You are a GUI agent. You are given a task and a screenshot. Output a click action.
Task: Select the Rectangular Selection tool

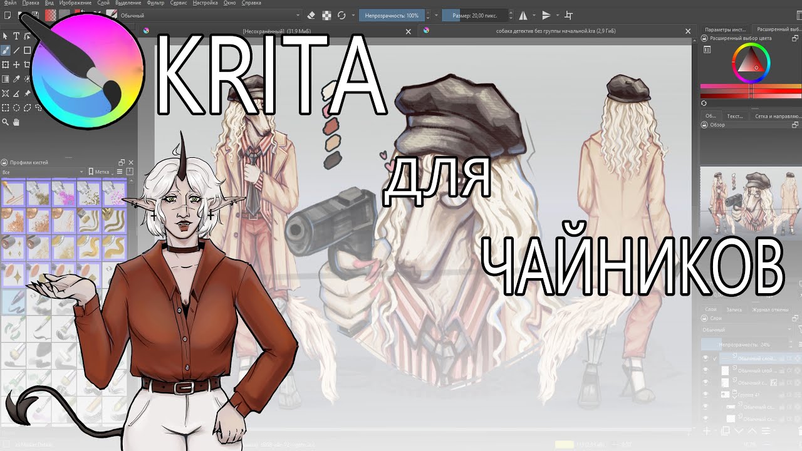point(5,108)
